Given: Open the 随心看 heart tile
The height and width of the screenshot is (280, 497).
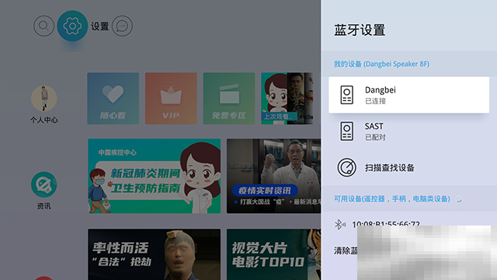Looking at the screenshot, I should click(113, 99).
